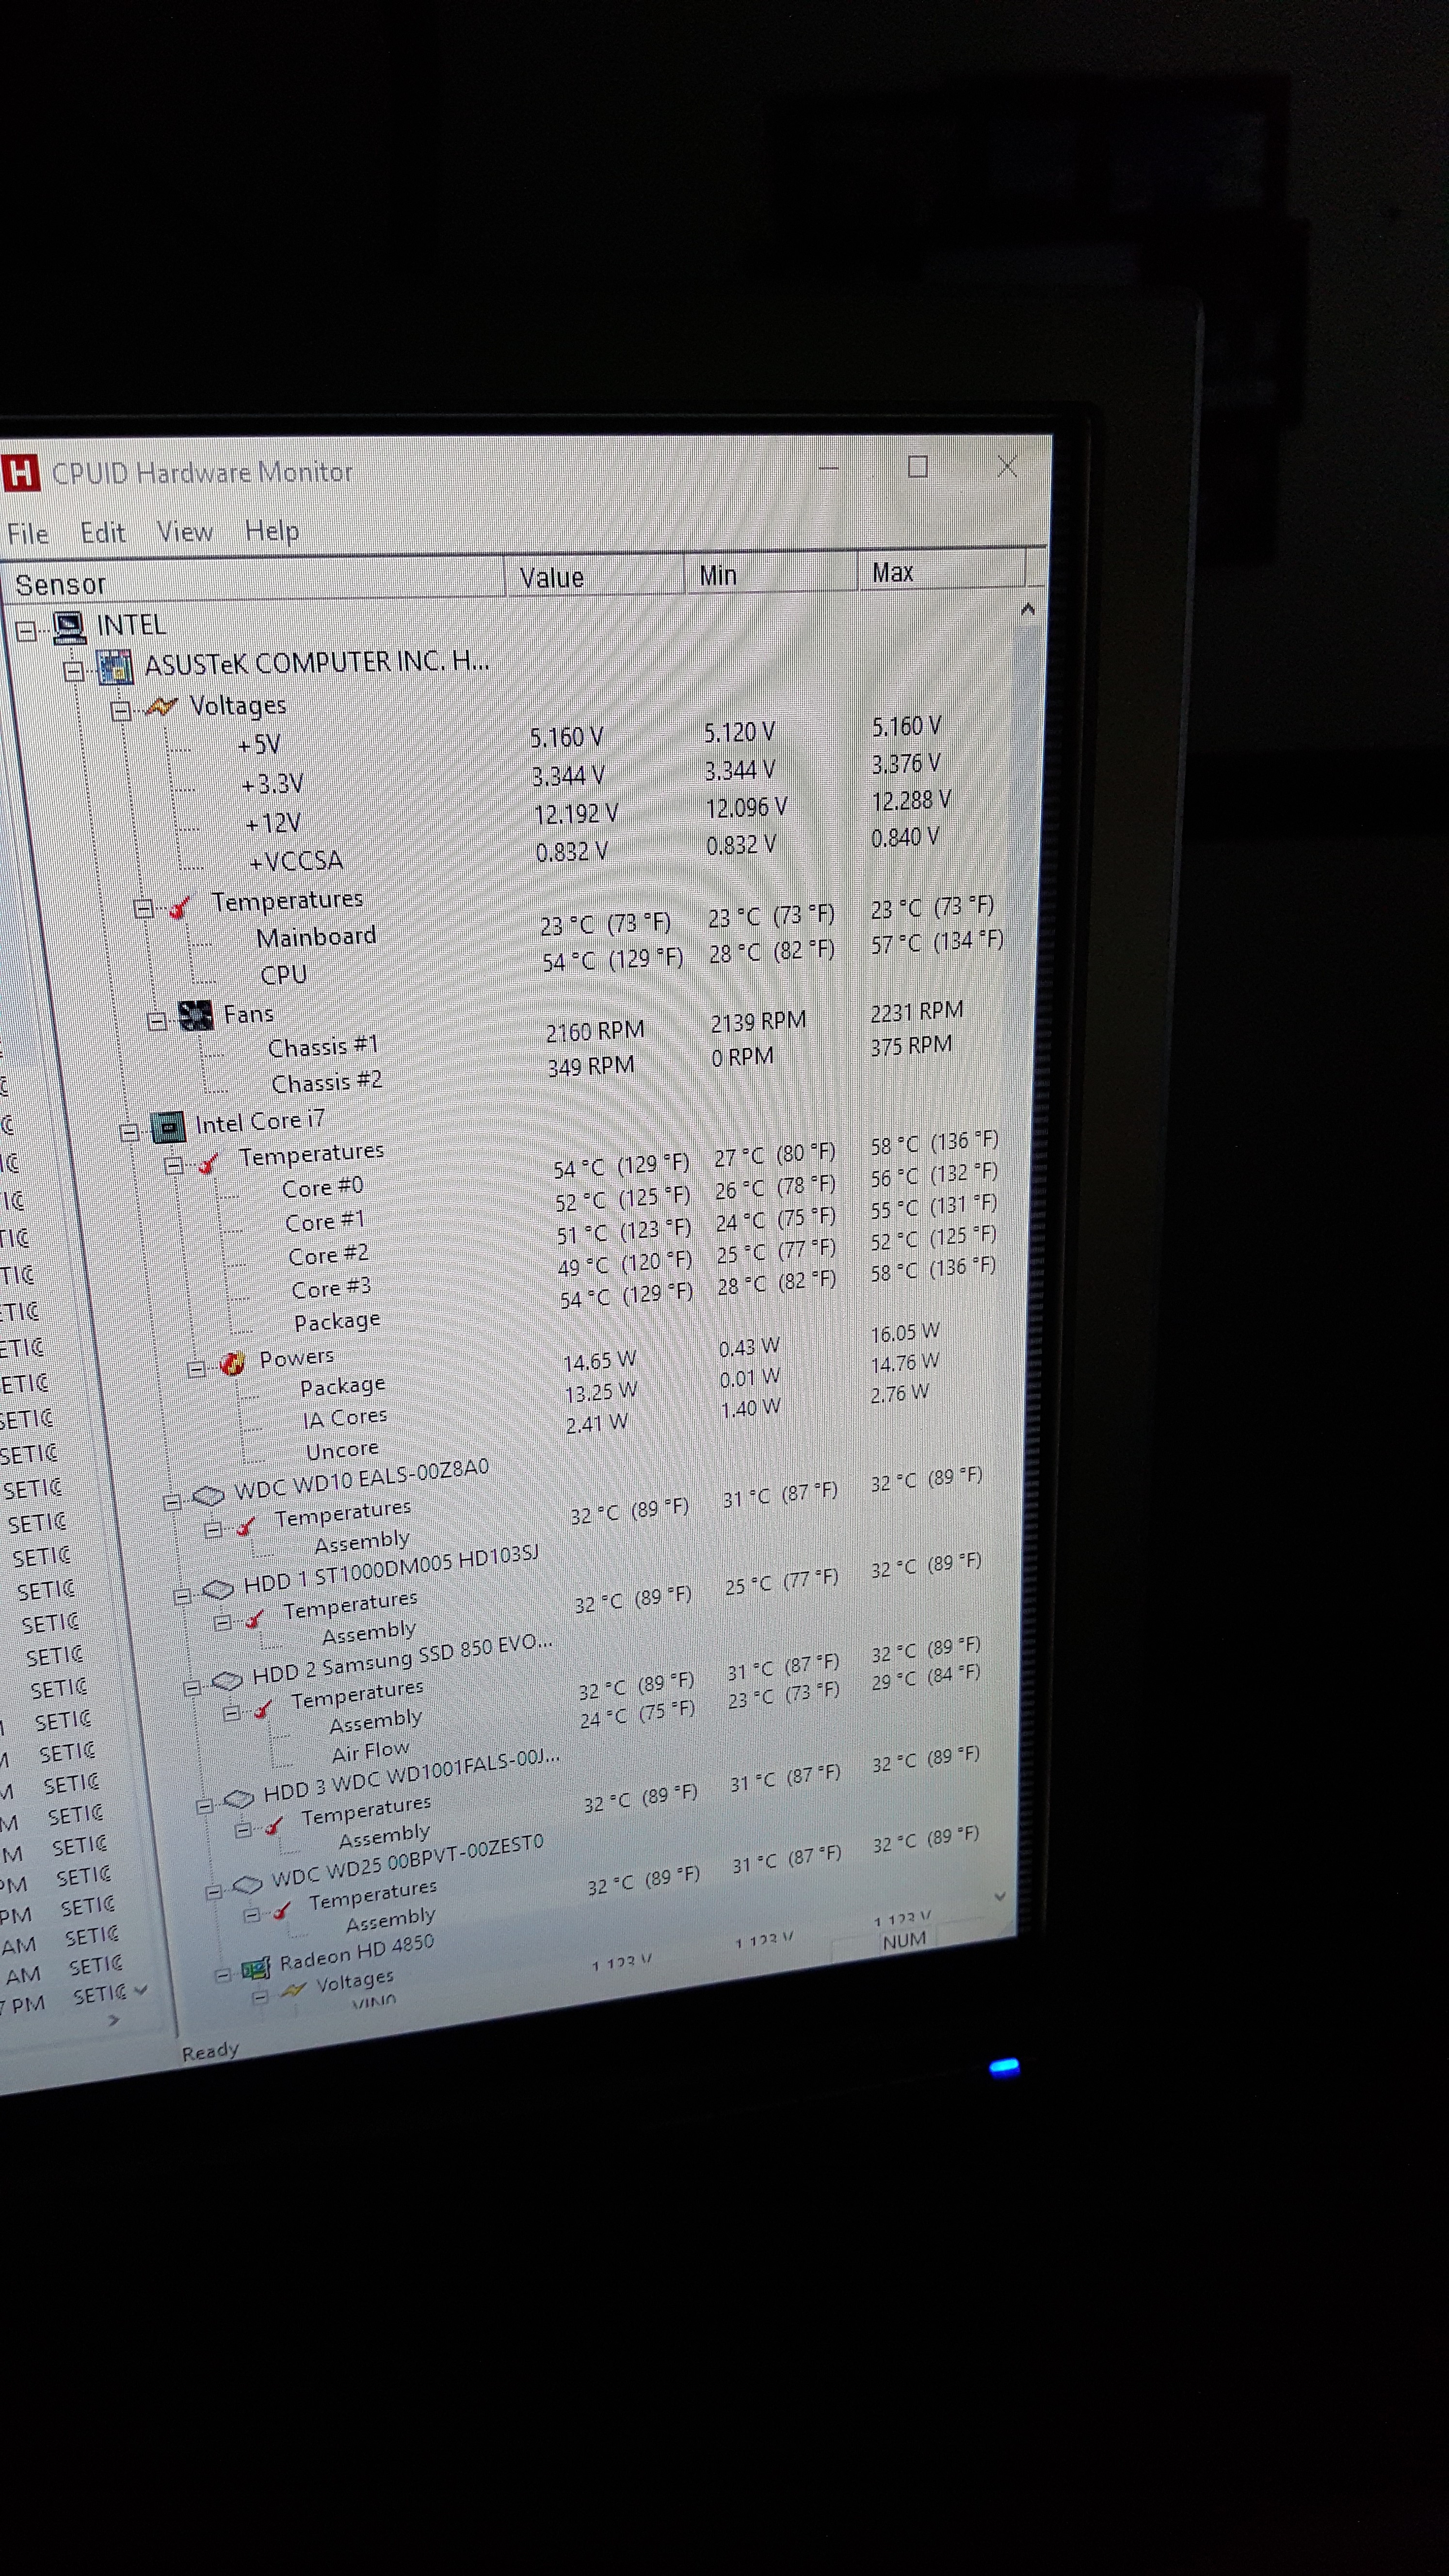Click the Value column header

551,578
